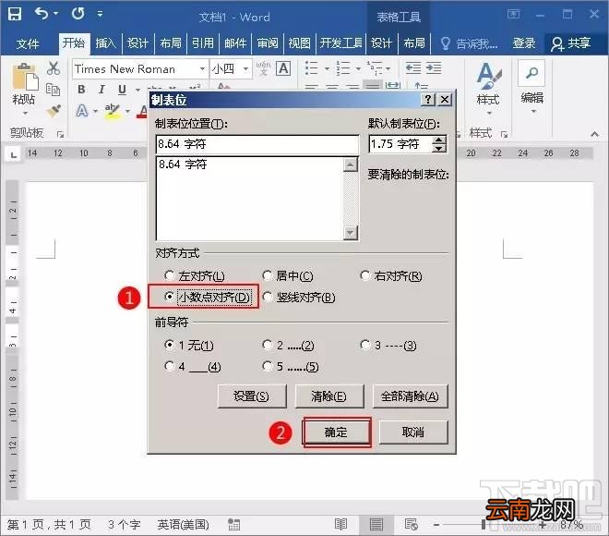
Task: Click the Character Border A icon
Action: pyautogui.click(x=283, y=68)
